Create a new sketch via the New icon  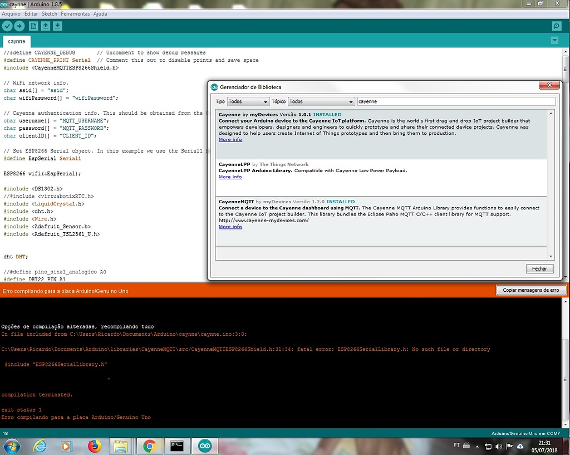[33, 25]
